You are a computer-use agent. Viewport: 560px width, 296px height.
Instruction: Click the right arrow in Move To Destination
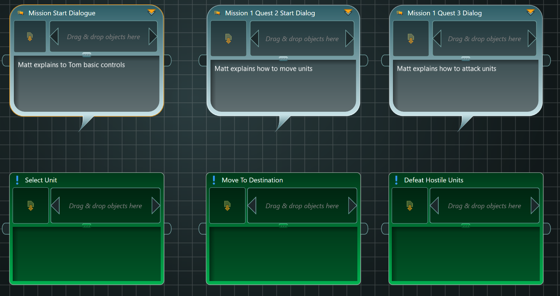352,206
